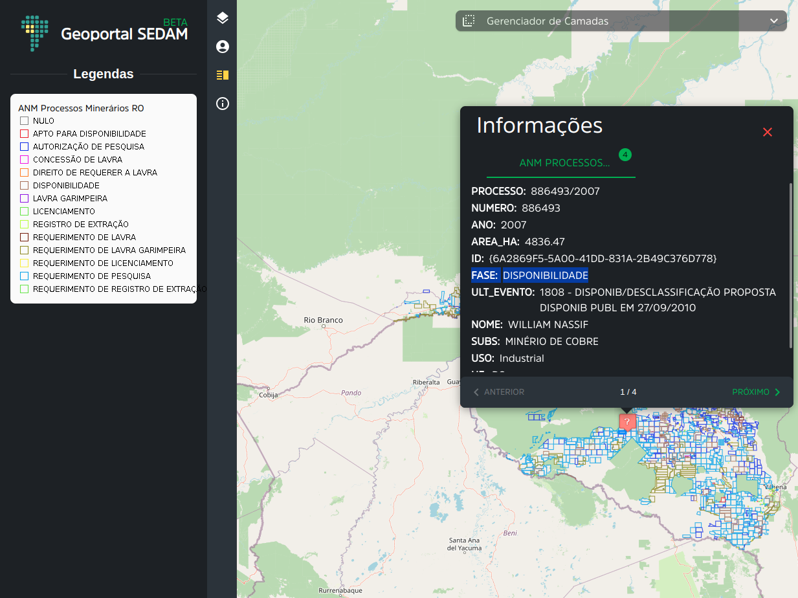The width and height of the screenshot is (798, 598).
Task: Click the red question-mark map marker
Action: (x=627, y=422)
